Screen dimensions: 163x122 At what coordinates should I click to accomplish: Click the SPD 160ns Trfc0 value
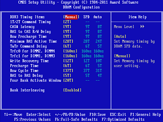point(86,51)
